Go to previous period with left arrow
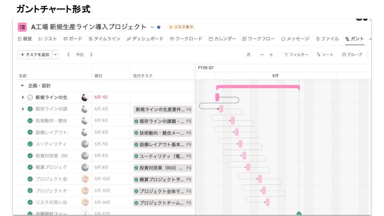384x216 pixels. pyautogui.click(x=68, y=54)
